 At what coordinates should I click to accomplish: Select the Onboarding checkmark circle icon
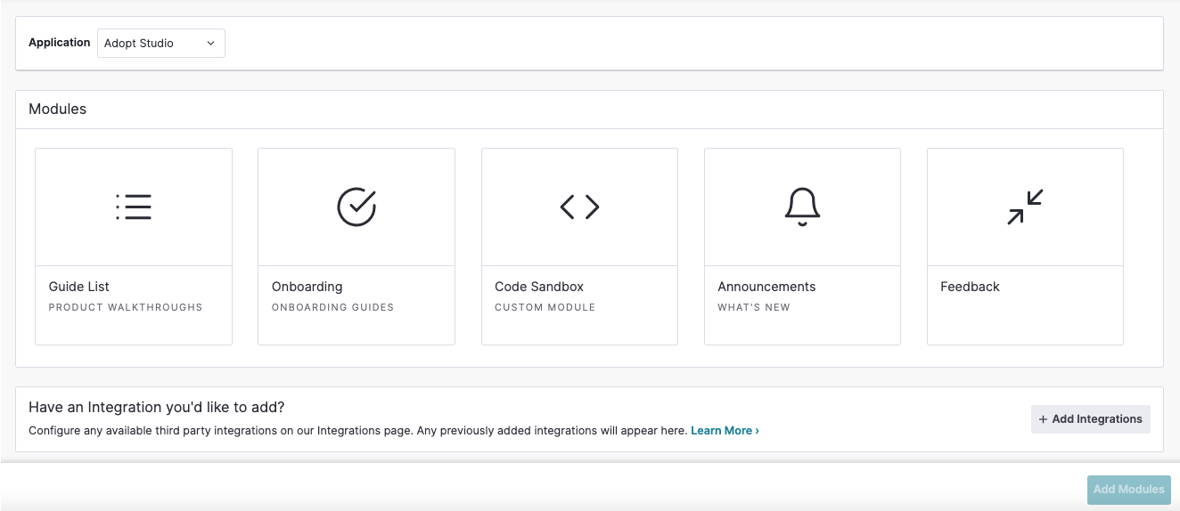(x=356, y=207)
